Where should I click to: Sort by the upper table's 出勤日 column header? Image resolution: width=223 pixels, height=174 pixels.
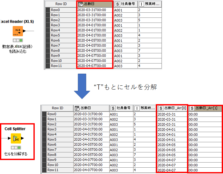(x=95, y=4)
